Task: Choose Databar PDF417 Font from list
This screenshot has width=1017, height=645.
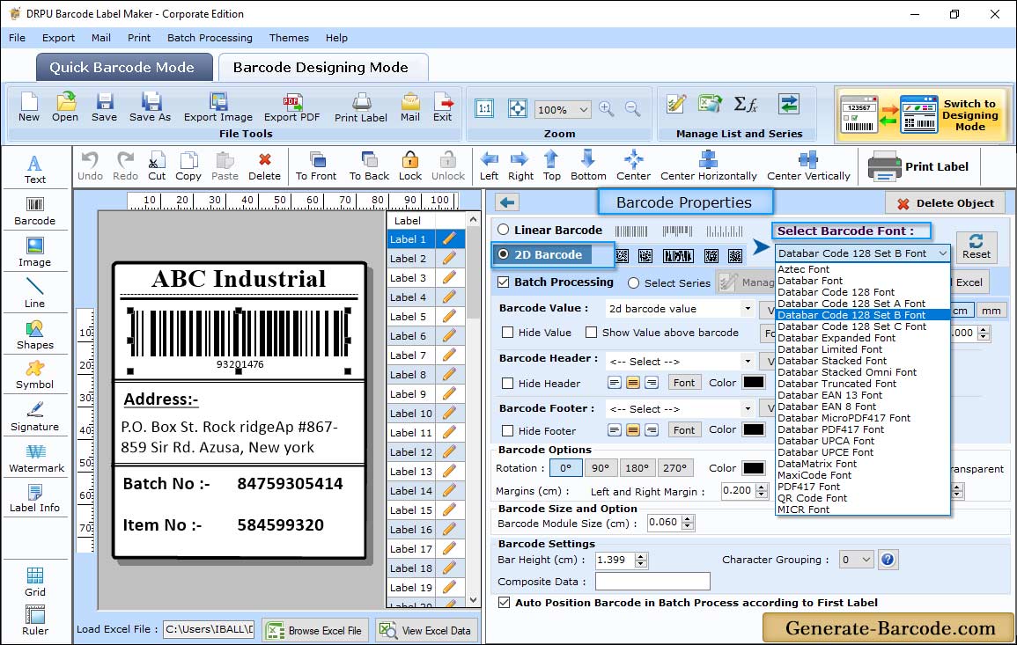Action: [x=831, y=429]
